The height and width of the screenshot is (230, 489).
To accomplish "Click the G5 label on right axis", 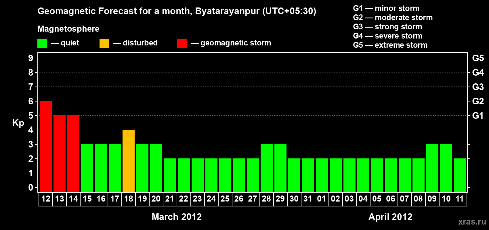I will point(478,58).
